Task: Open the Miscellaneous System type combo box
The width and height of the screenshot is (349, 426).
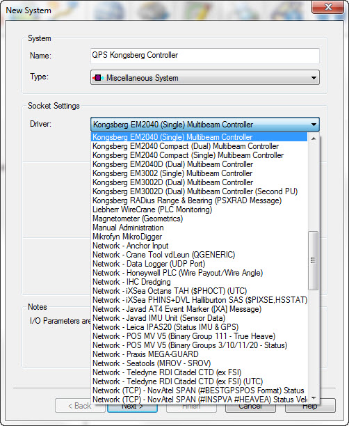Action: pos(205,78)
